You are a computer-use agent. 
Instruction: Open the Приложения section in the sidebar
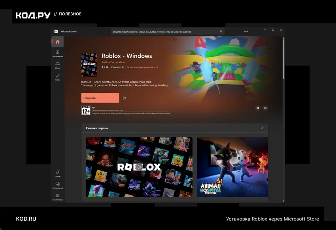pos(57,53)
